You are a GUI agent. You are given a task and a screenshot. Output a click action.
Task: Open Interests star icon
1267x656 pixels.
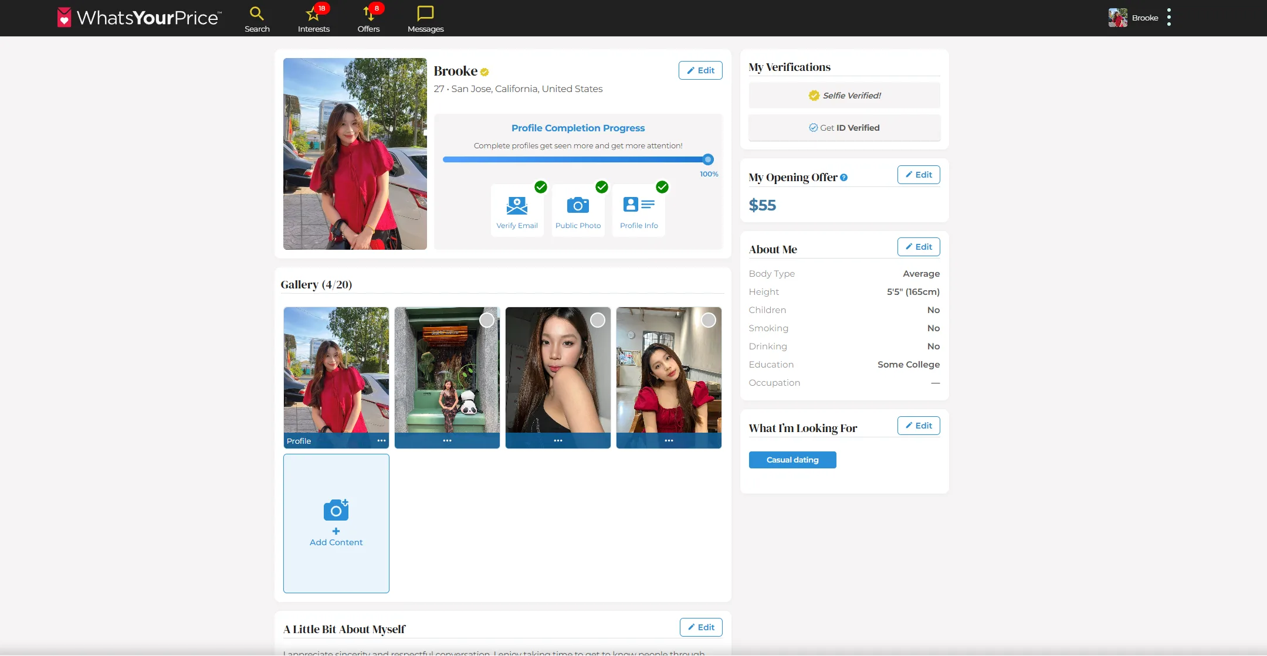tap(313, 13)
